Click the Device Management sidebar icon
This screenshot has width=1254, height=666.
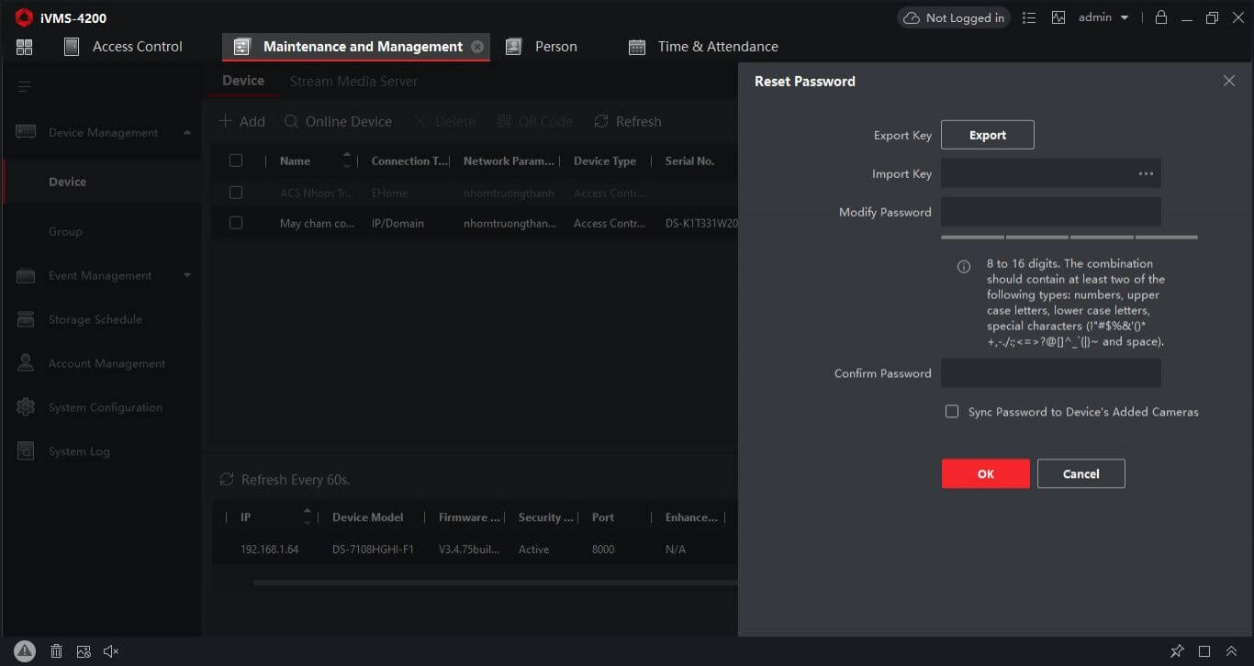(x=26, y=133)
